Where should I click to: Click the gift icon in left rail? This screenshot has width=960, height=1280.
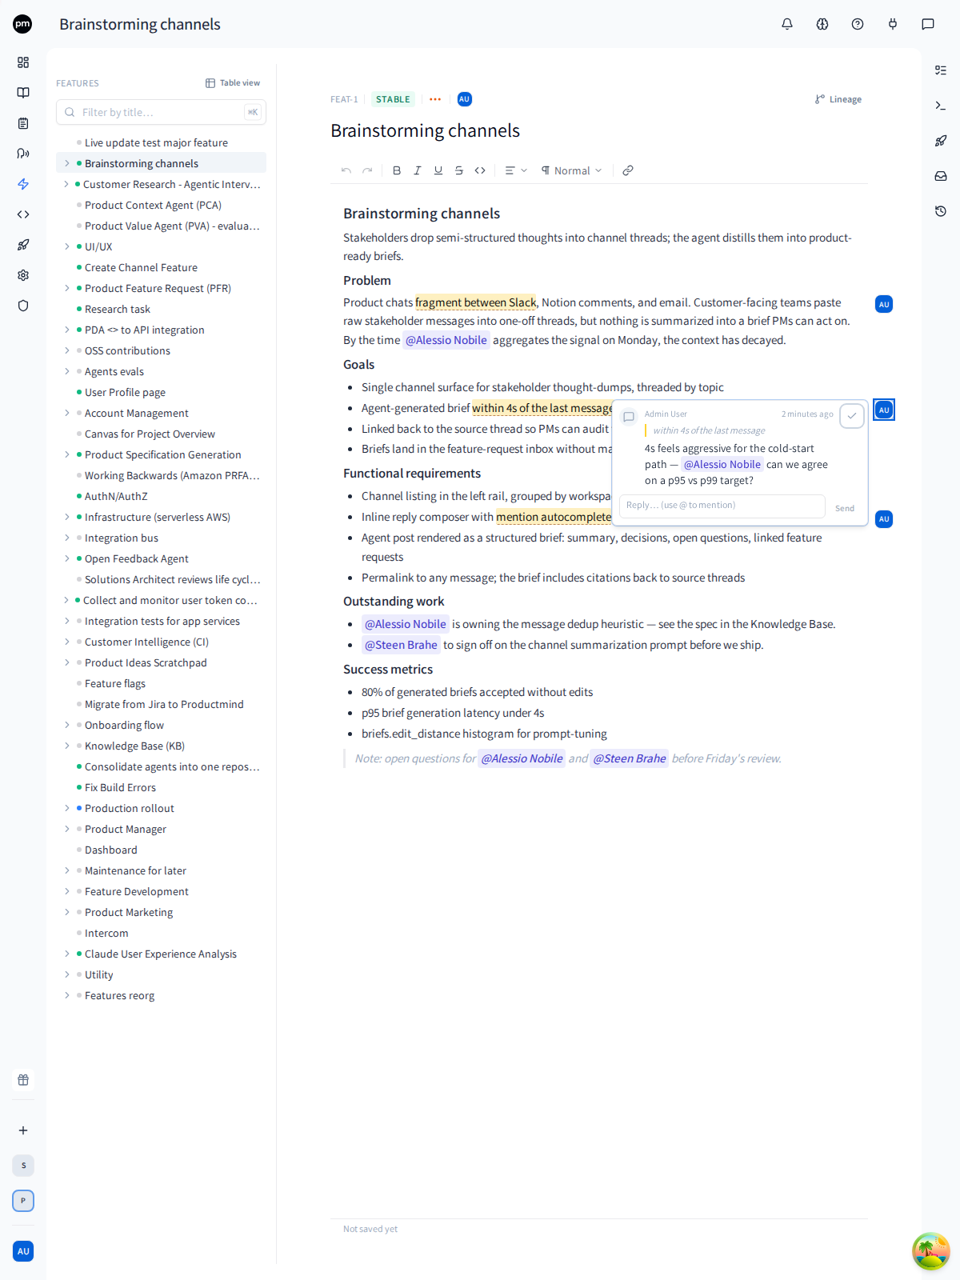23,1080
